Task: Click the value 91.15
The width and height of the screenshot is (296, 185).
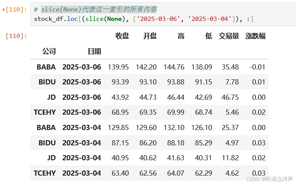Action: 203,82
